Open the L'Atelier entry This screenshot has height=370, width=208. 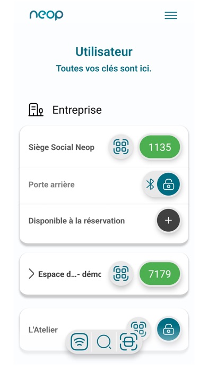click(x=43, y=330)
